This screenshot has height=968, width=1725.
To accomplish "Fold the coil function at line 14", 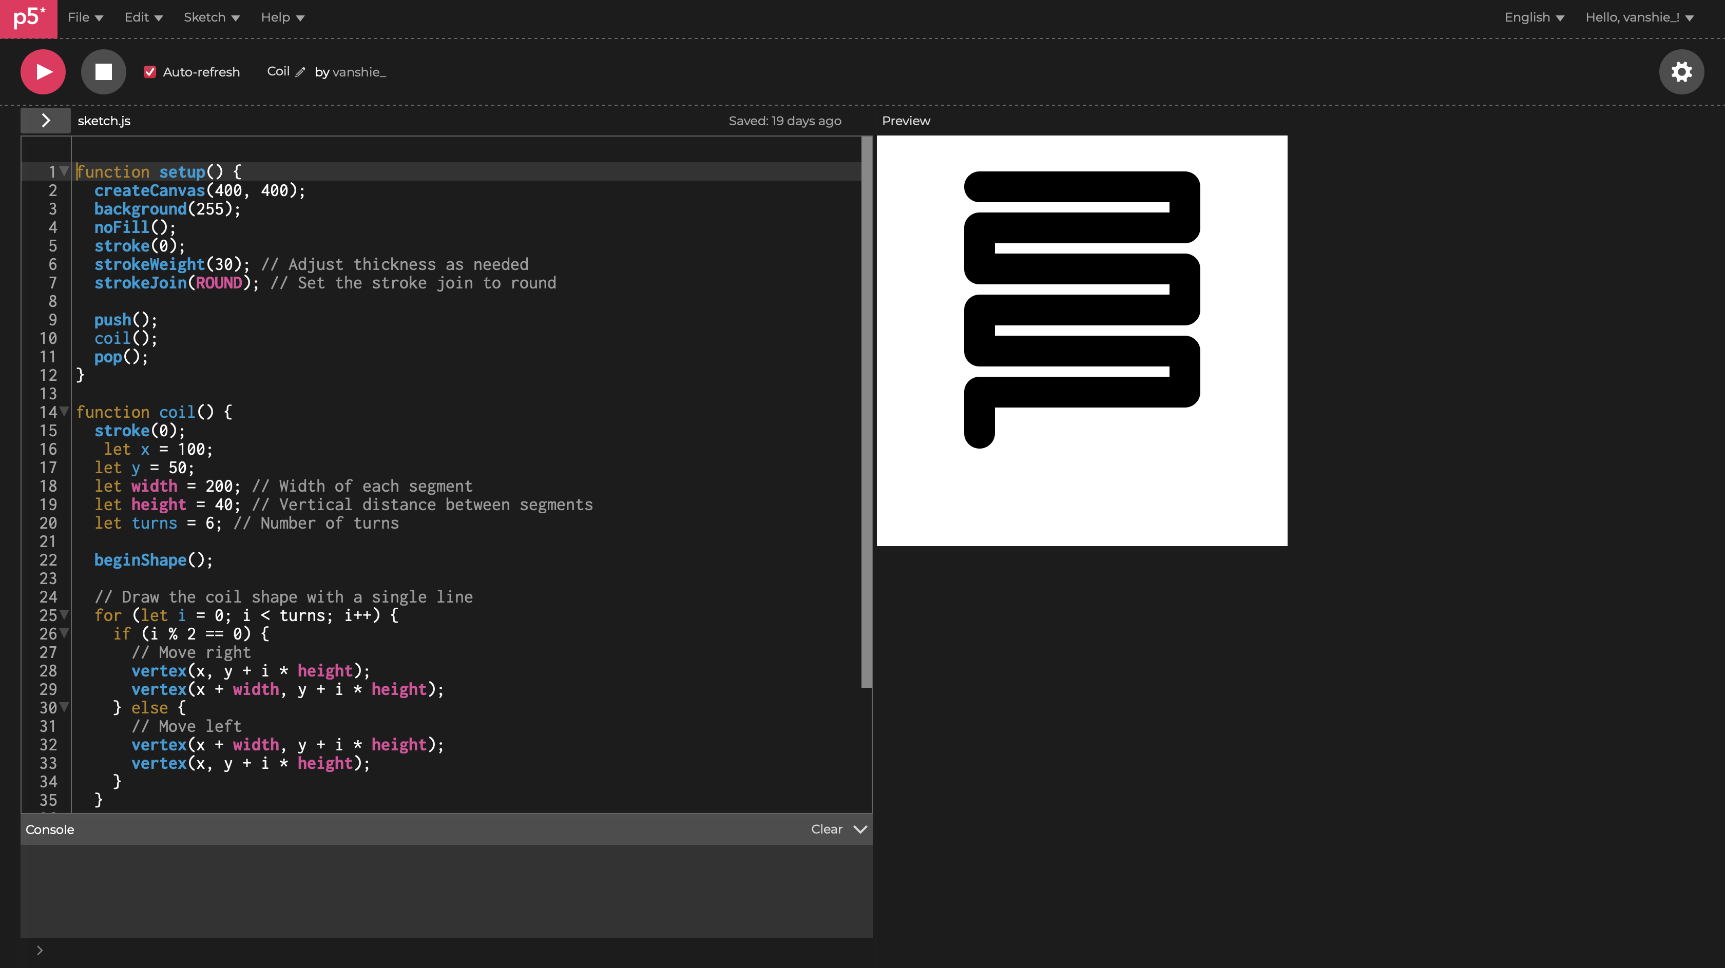I will coord(64,412).
